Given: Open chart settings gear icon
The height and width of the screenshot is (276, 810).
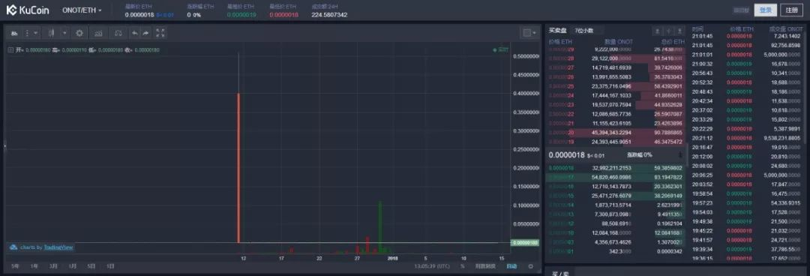Looking at the screenshot, I should coord(79,33).
